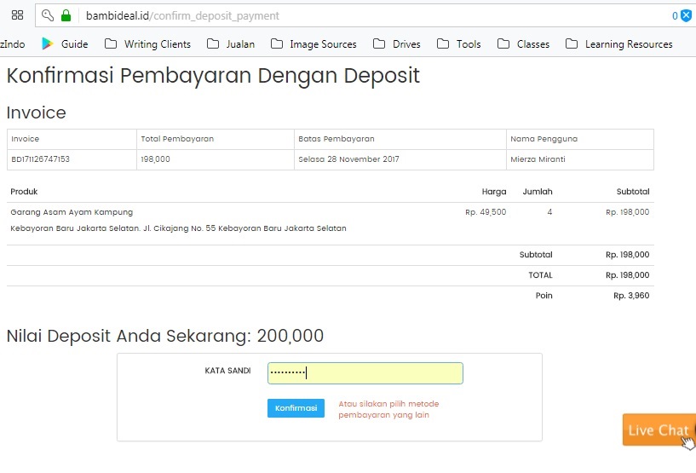The width and height of the screenshot is (696, 473).
Task: Open the Image Sources bookmark folder
Action: (313, 44)
